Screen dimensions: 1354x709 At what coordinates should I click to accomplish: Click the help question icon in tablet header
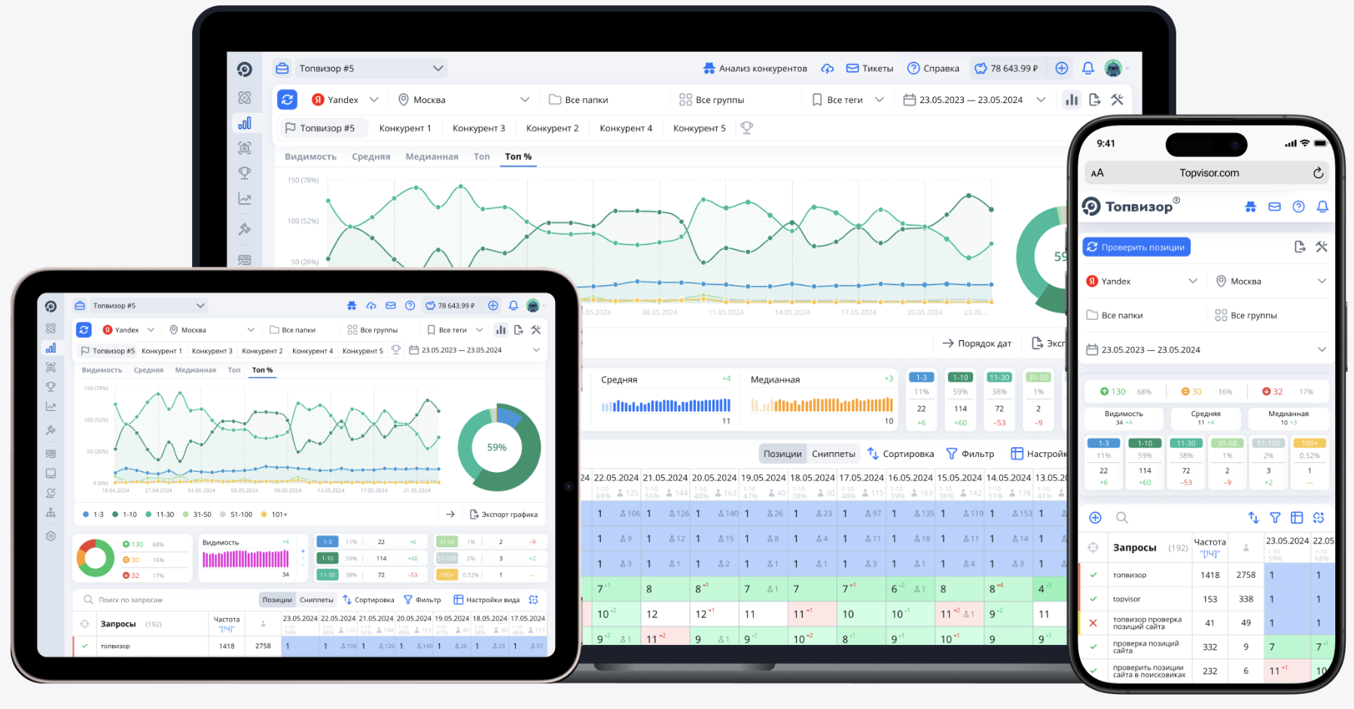tap(410, 306)
